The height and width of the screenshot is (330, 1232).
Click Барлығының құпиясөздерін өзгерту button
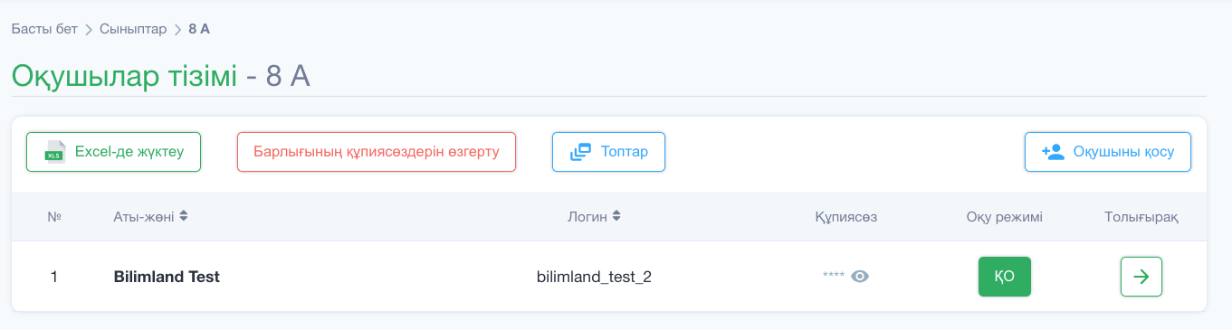tap(377, 152)
